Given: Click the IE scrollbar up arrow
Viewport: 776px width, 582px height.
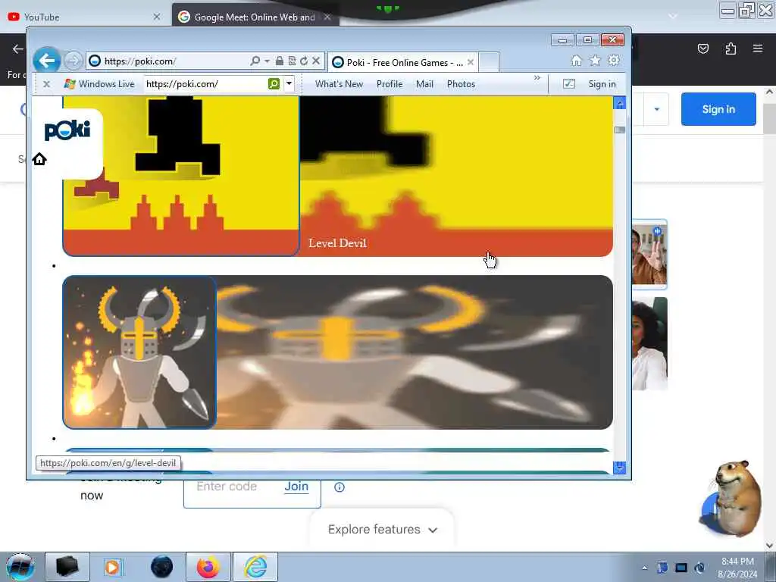Looking at the screenshot, I should pos(620,103).
